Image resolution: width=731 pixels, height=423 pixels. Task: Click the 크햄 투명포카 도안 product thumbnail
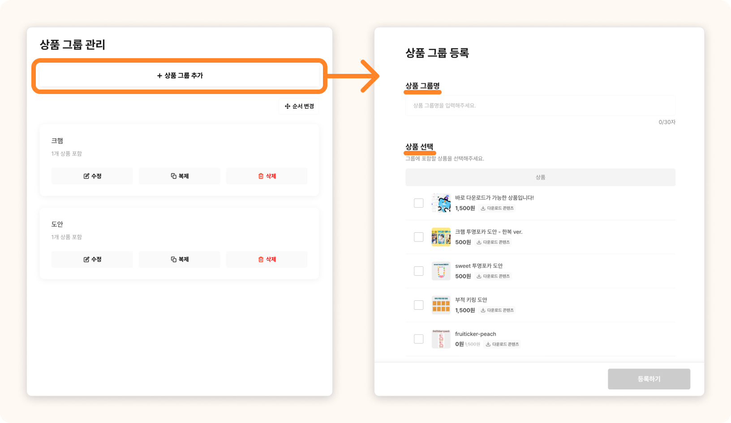click(441, 237)
